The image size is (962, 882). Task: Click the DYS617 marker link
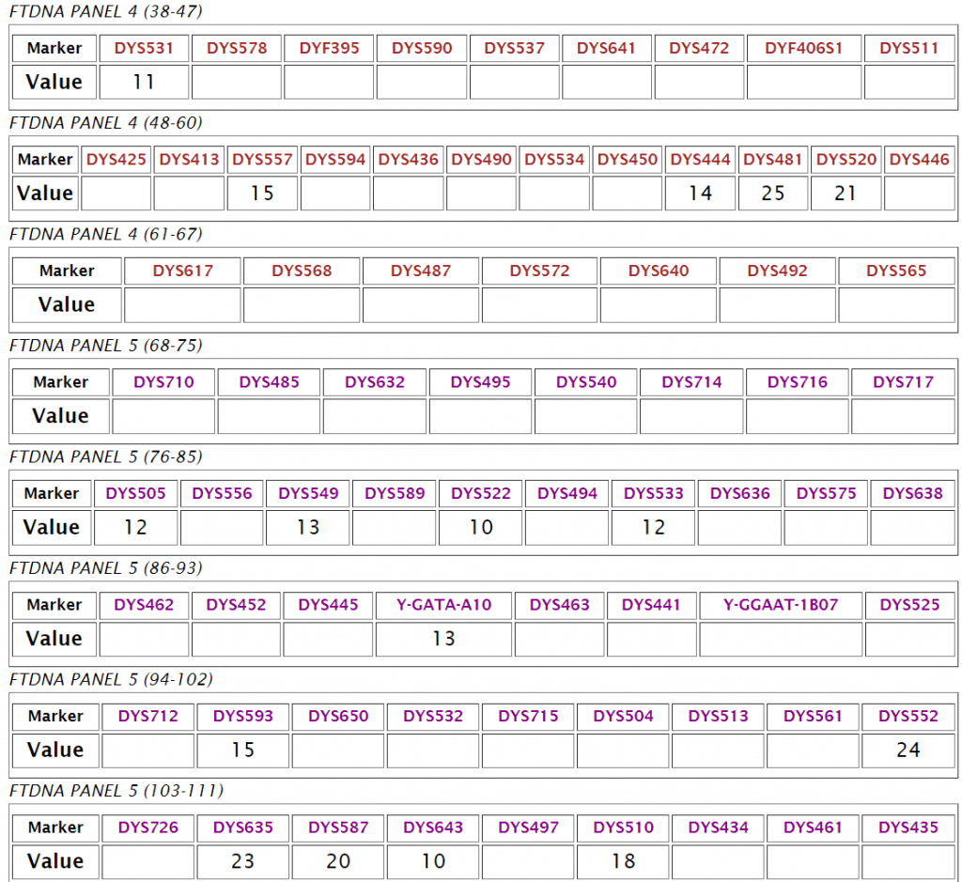point(182,271)
